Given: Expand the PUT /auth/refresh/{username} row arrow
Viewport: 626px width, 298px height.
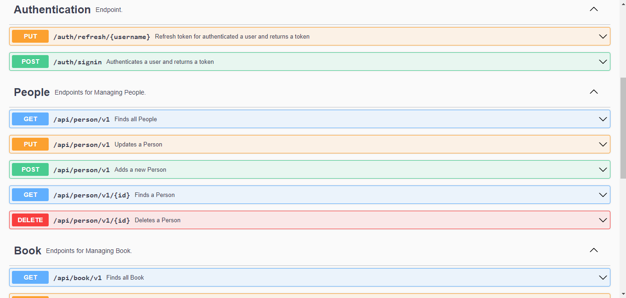Looking at the screenshot, I should coord(603,36).
